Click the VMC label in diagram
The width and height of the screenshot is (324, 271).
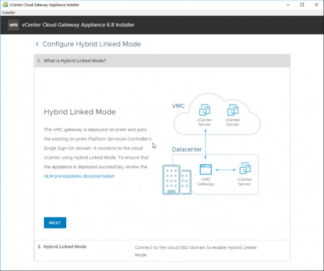click(178, 106)
